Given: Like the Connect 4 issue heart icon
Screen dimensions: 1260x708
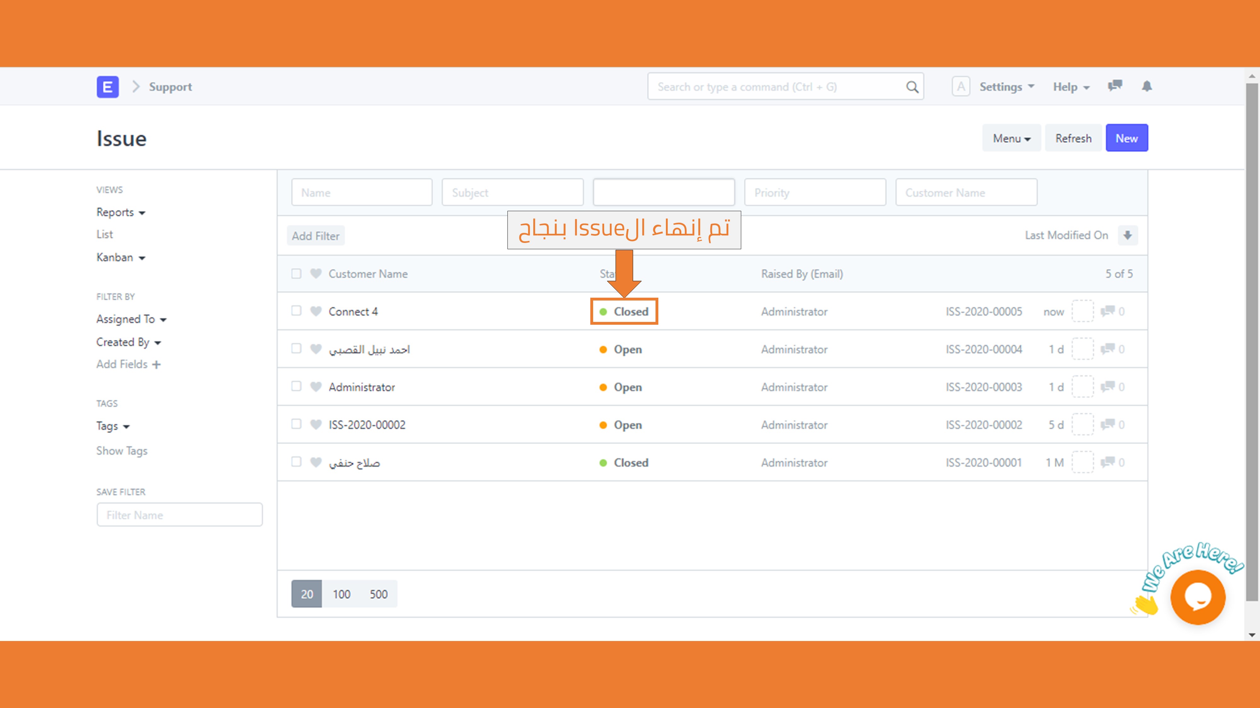Looking at the screenshot, I should 316,311.
